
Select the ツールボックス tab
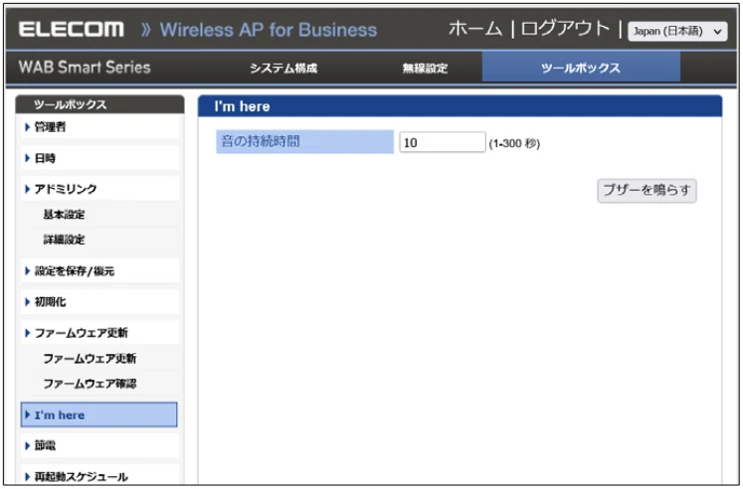[581, 68]
